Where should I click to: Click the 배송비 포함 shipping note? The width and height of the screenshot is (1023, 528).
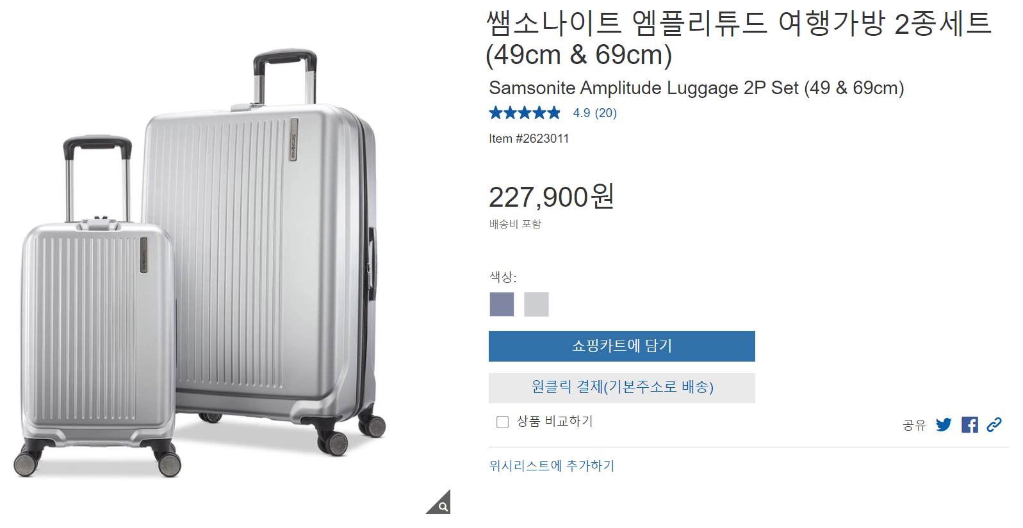pyautogui.click(x=515, y=224)
